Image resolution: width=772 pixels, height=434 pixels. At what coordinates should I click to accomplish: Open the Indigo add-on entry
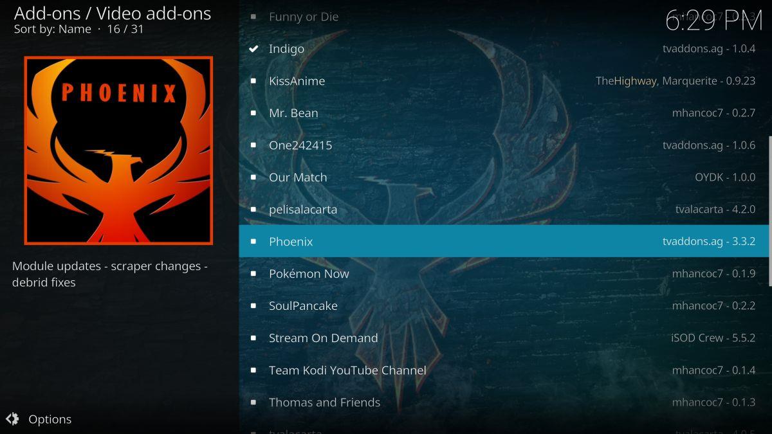pos(505,48)
